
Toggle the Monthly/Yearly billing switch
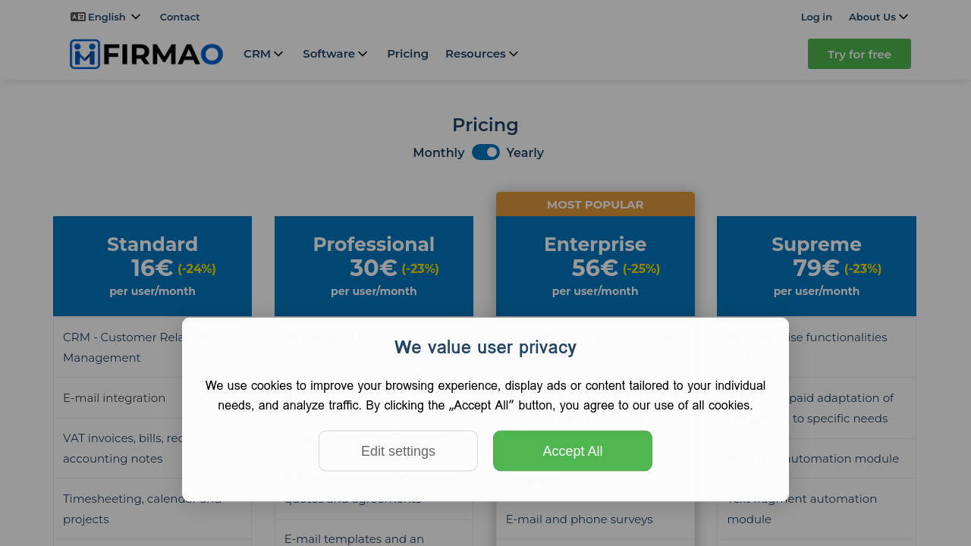485,152
